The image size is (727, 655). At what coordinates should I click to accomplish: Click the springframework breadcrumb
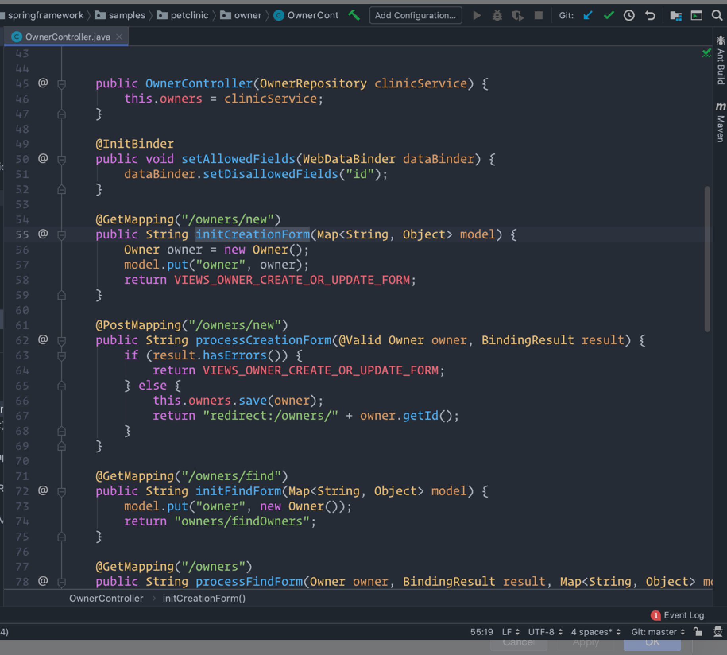point(45,16)
